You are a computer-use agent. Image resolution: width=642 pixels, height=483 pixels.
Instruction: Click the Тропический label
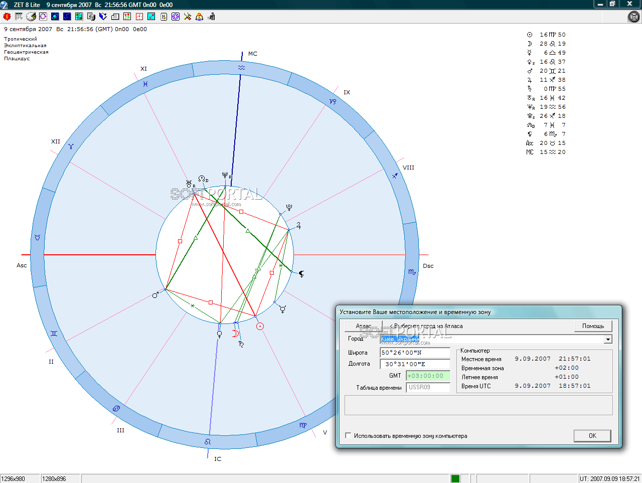21,39
